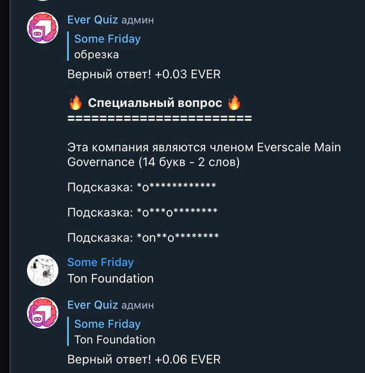Click the "Специальный вопрос" heading
This screenshot has height=373, width=365.
155,103
